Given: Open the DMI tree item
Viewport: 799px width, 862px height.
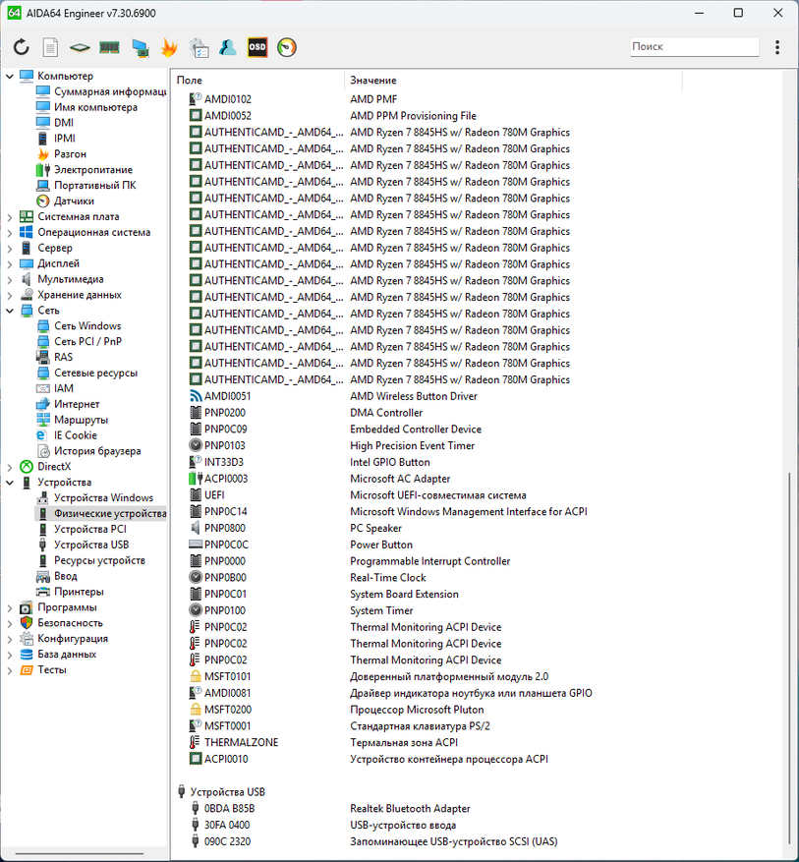Looking at the screenshot, I should coord(55,123).
